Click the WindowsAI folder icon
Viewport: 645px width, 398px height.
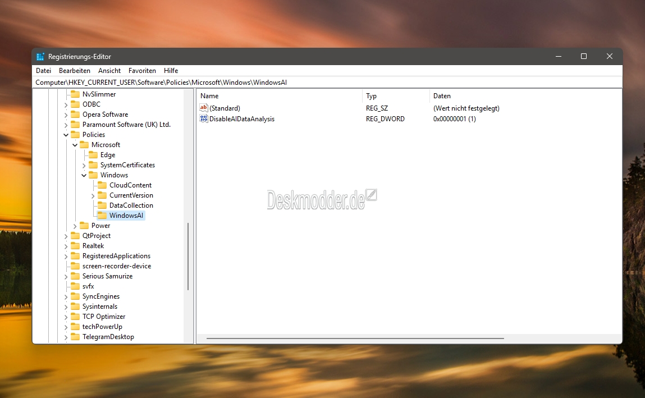pos(102,216)
